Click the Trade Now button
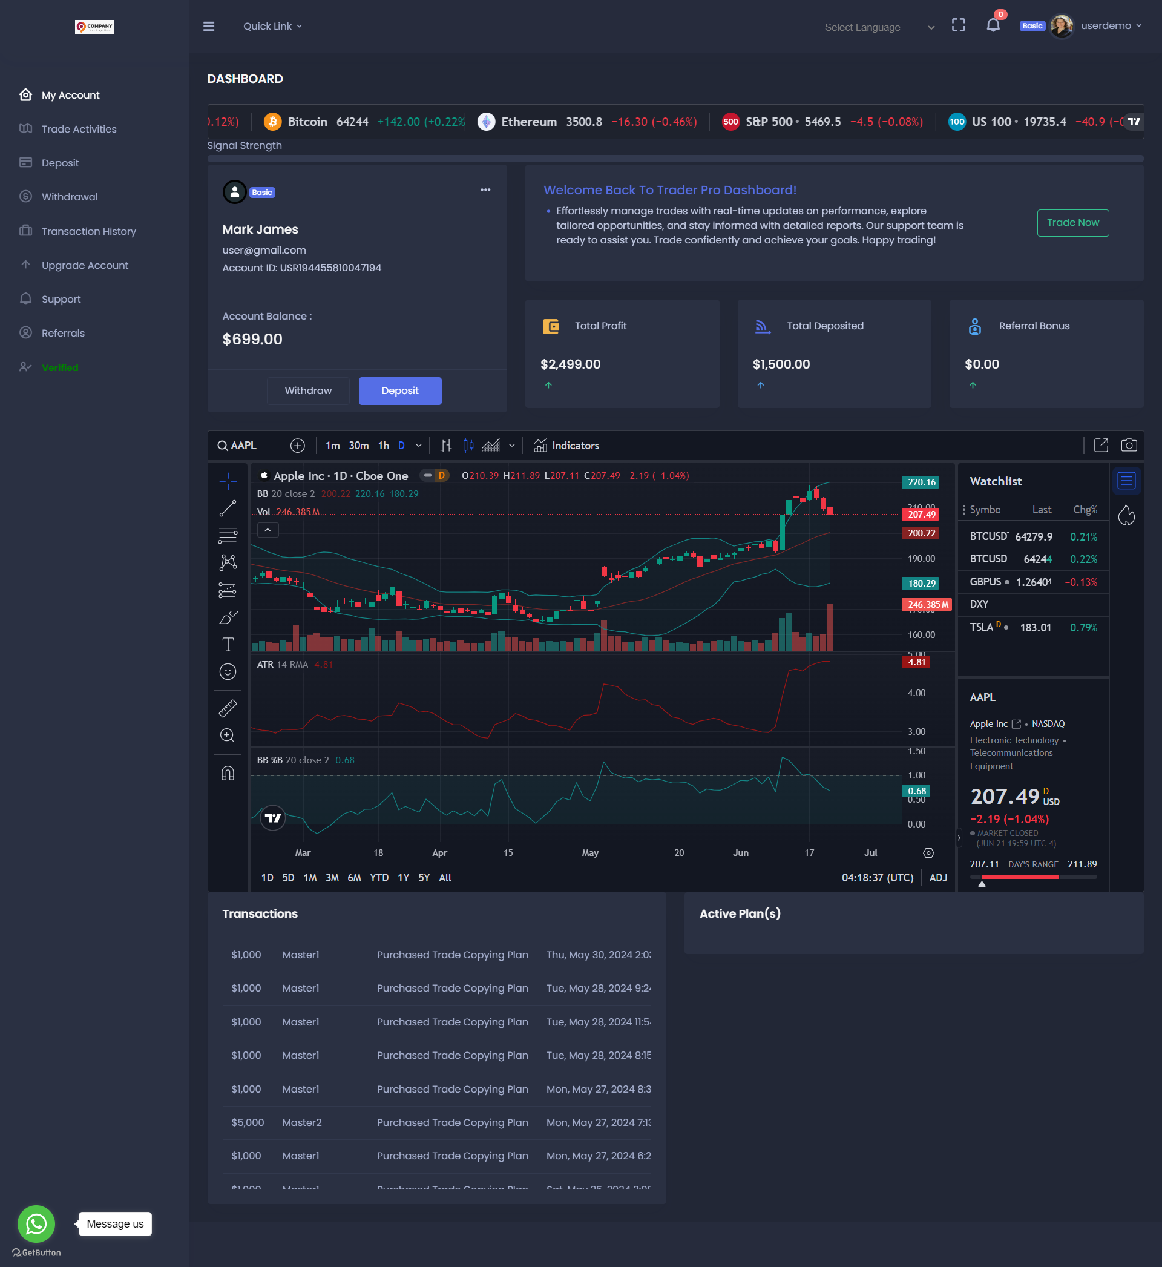The image size is (1162, 1267). [1071, 222]
